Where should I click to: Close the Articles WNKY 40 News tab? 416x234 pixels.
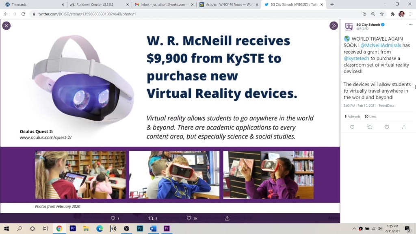(x=257, y=4)
